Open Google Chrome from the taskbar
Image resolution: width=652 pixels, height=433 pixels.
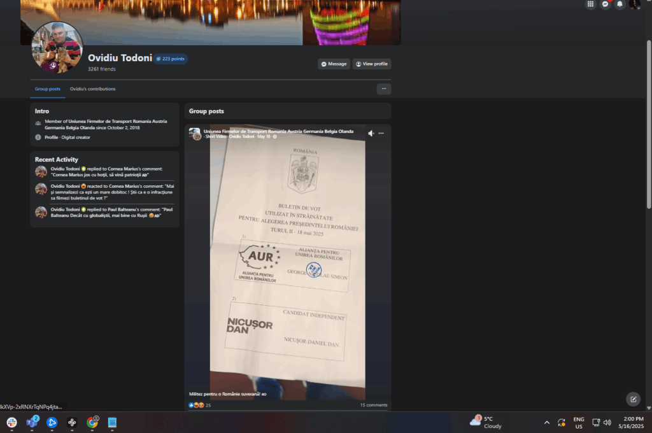[92, 423]
